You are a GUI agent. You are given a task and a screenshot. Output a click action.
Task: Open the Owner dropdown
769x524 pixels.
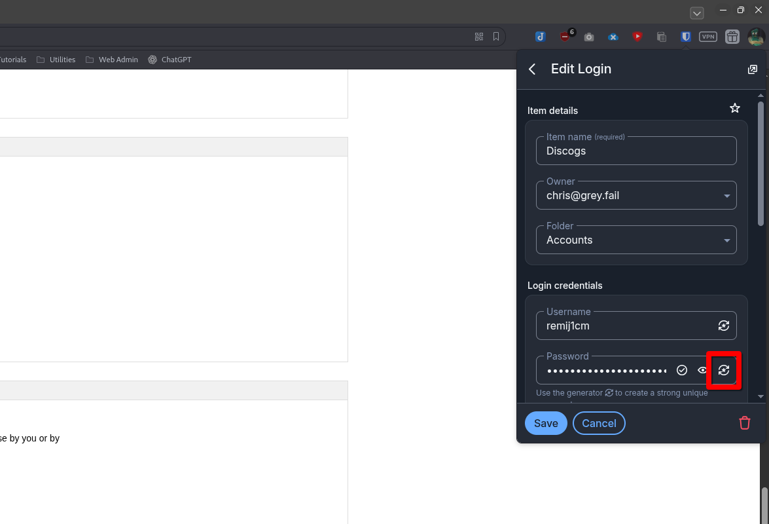[x=726, y=195]
